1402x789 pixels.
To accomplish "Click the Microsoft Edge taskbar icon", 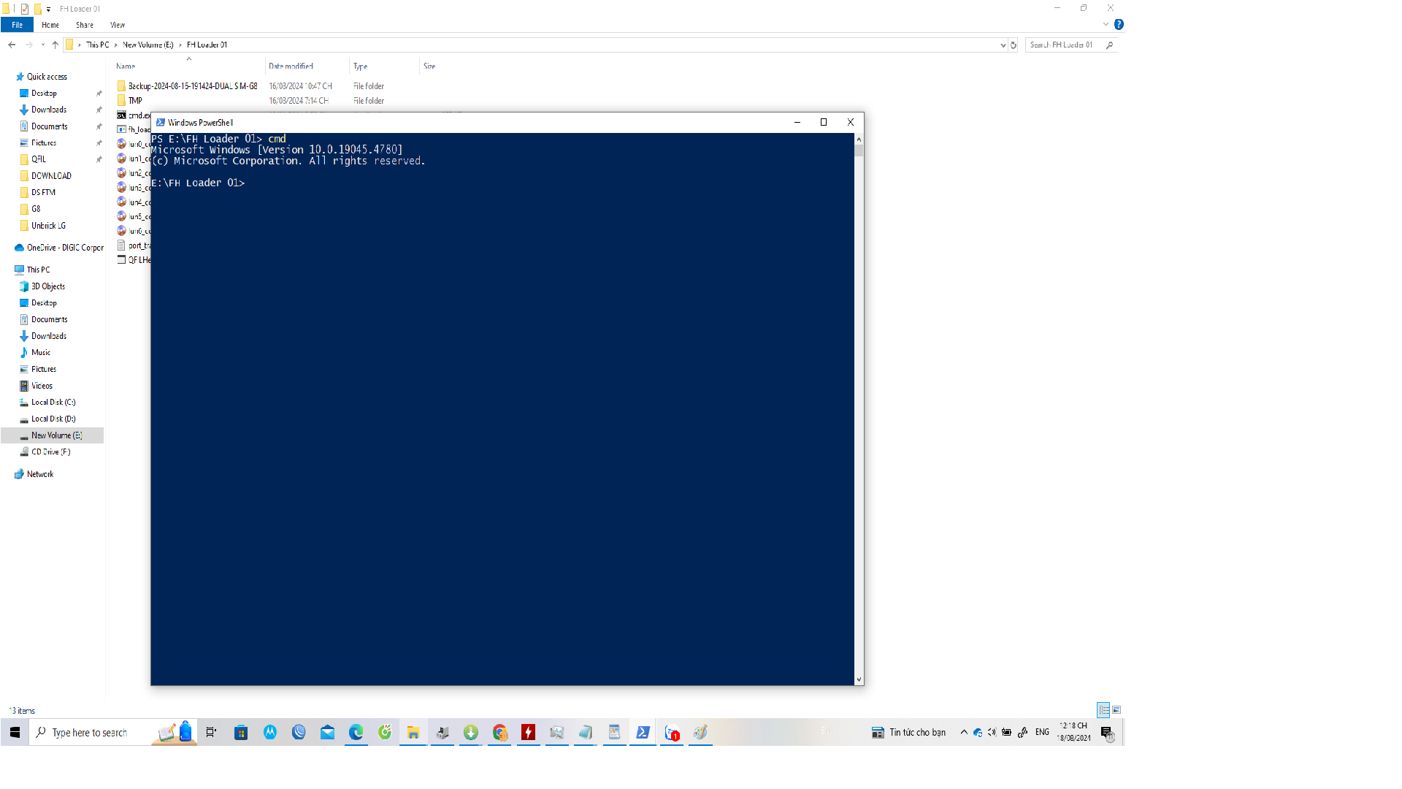I will point(356,732).
